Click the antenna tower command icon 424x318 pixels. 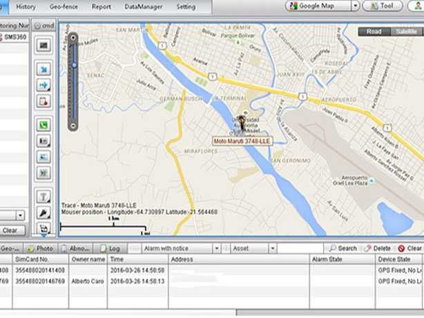tap(44, 197)
